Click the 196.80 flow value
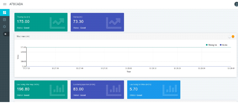The image size is (238, 105). (x=23, y=89)
